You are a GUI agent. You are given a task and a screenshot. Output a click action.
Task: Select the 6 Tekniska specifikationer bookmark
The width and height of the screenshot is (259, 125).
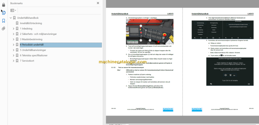pyautogui.click(x=34, y=55)
